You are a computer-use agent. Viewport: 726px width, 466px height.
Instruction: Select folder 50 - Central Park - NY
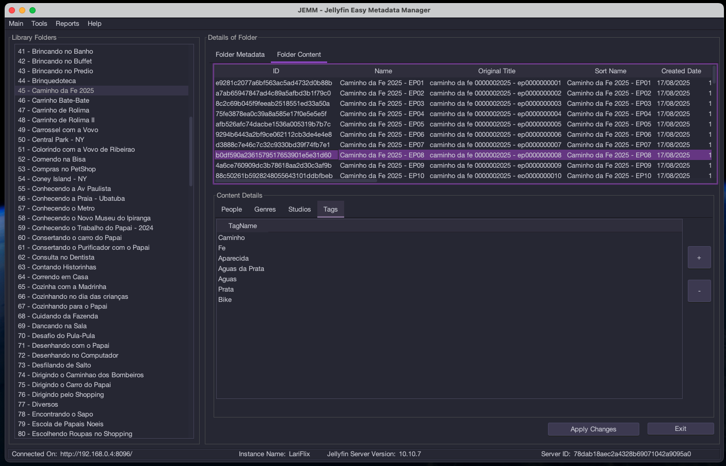click(58, 140)
